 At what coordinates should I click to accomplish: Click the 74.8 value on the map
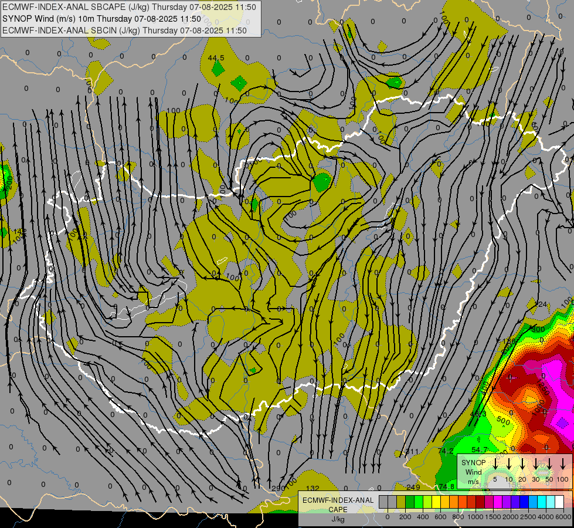pyautogui.click(x=447, y=486)
